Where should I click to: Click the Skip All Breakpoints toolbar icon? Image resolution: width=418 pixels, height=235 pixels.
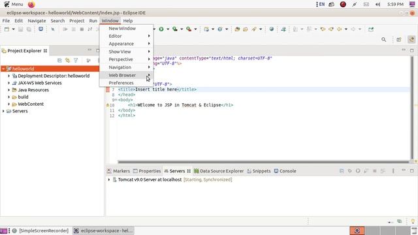[53, 29]
